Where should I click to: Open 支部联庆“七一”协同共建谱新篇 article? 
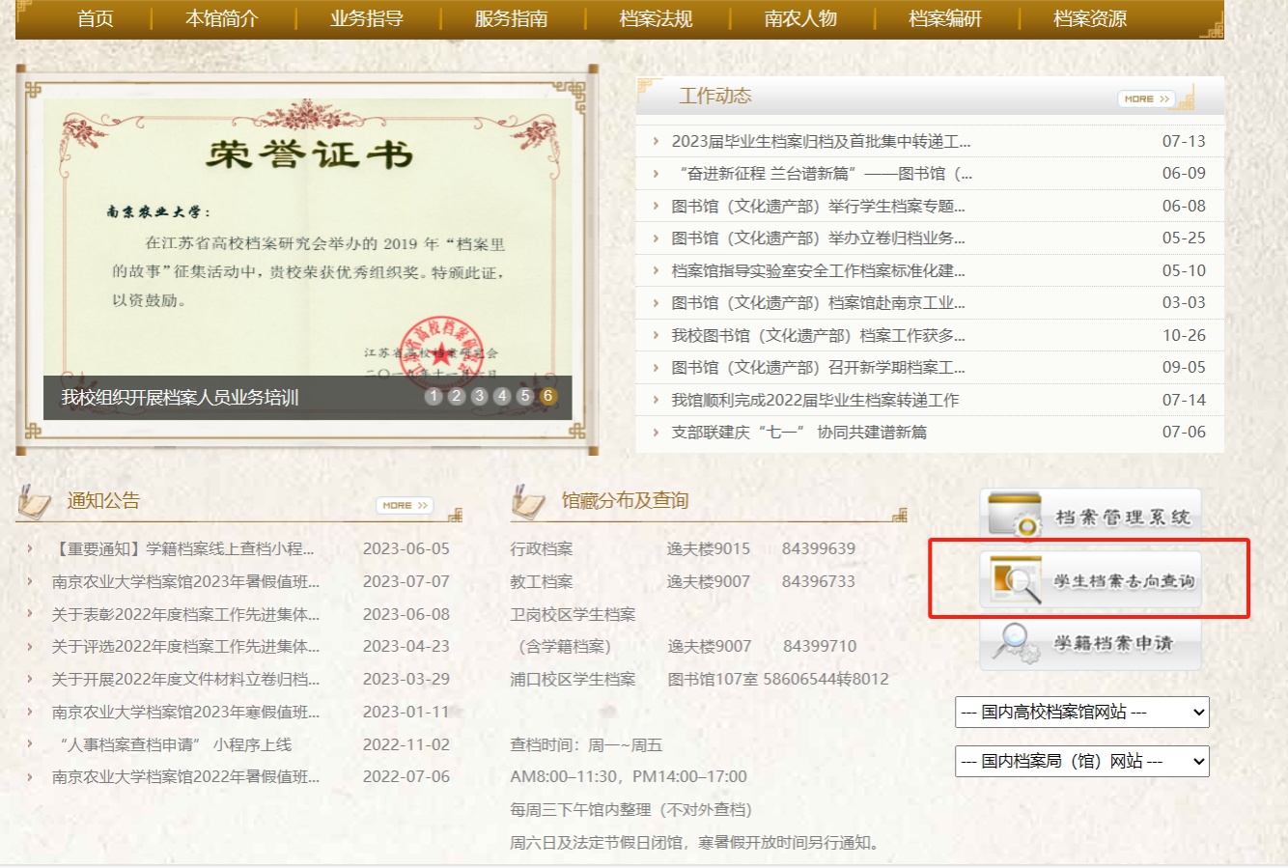point(798,432)
